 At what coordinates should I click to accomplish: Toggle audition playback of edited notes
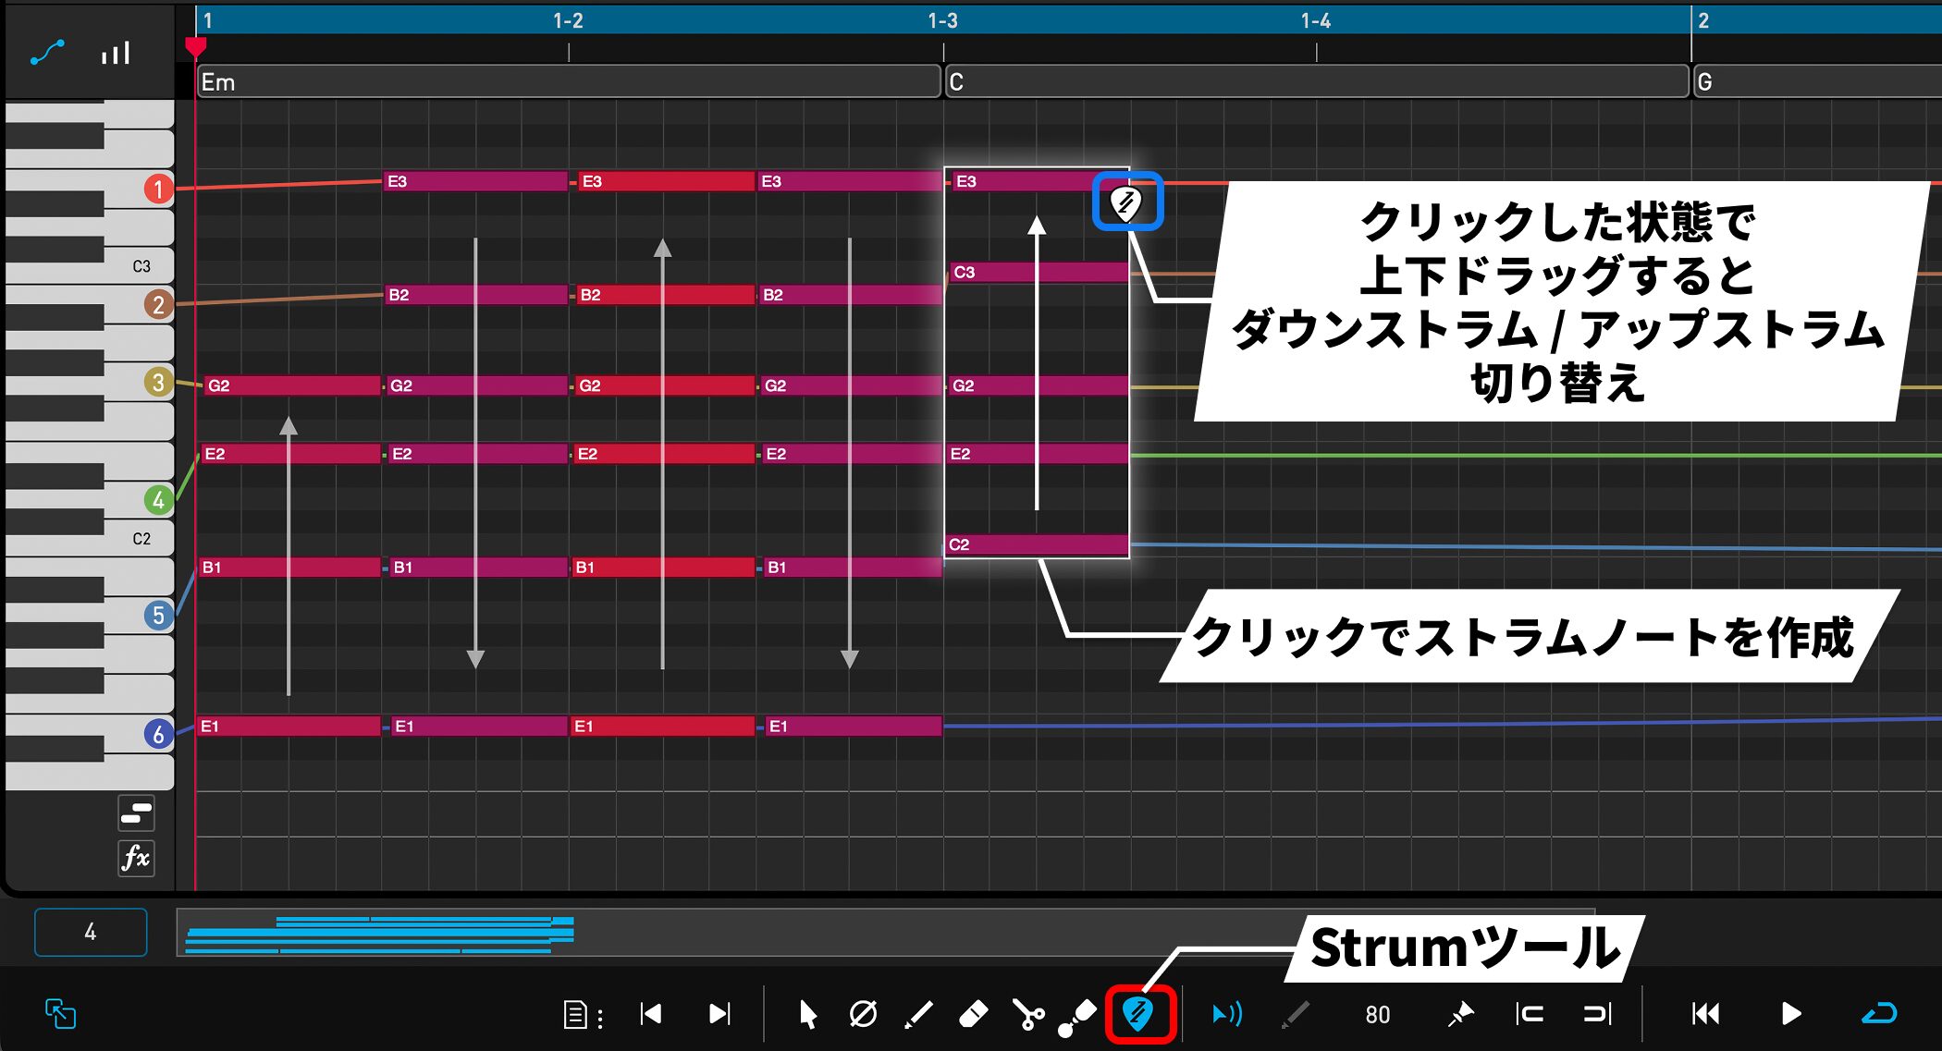coord(1227,1014)
